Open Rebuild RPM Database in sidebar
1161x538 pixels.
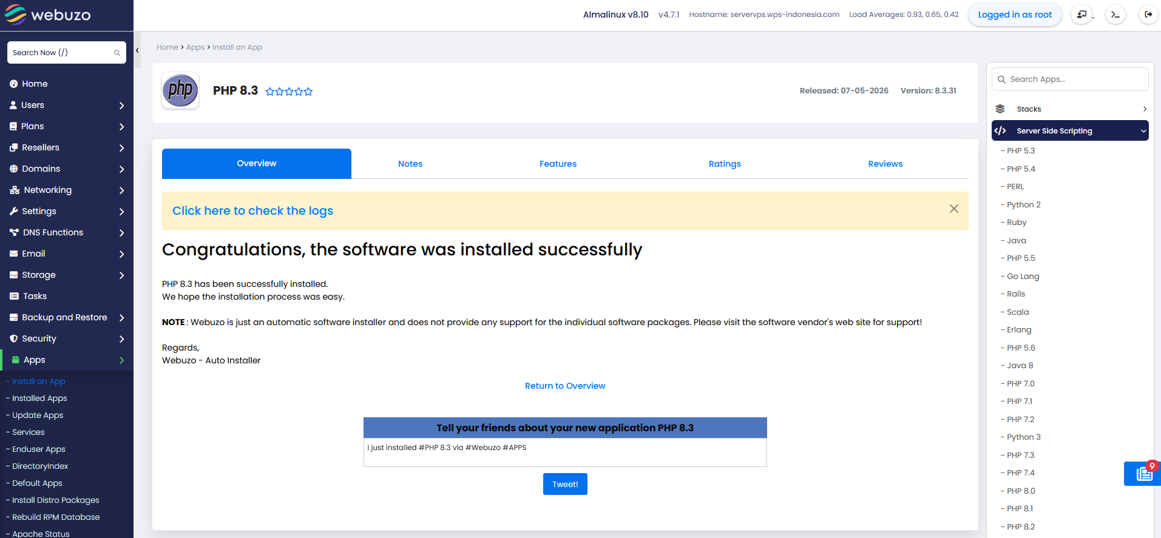click(56, 517)
